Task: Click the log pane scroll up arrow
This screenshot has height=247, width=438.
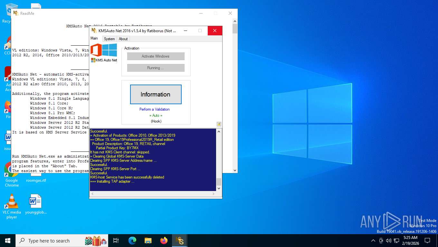Action: pos(219,132)
